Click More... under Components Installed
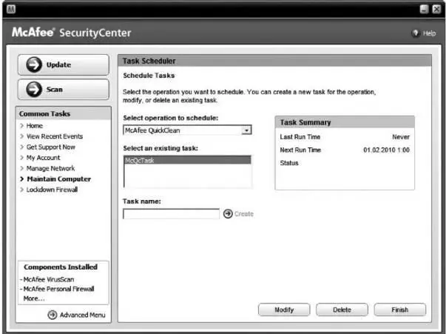446x334 pixels. pos(34,298)
